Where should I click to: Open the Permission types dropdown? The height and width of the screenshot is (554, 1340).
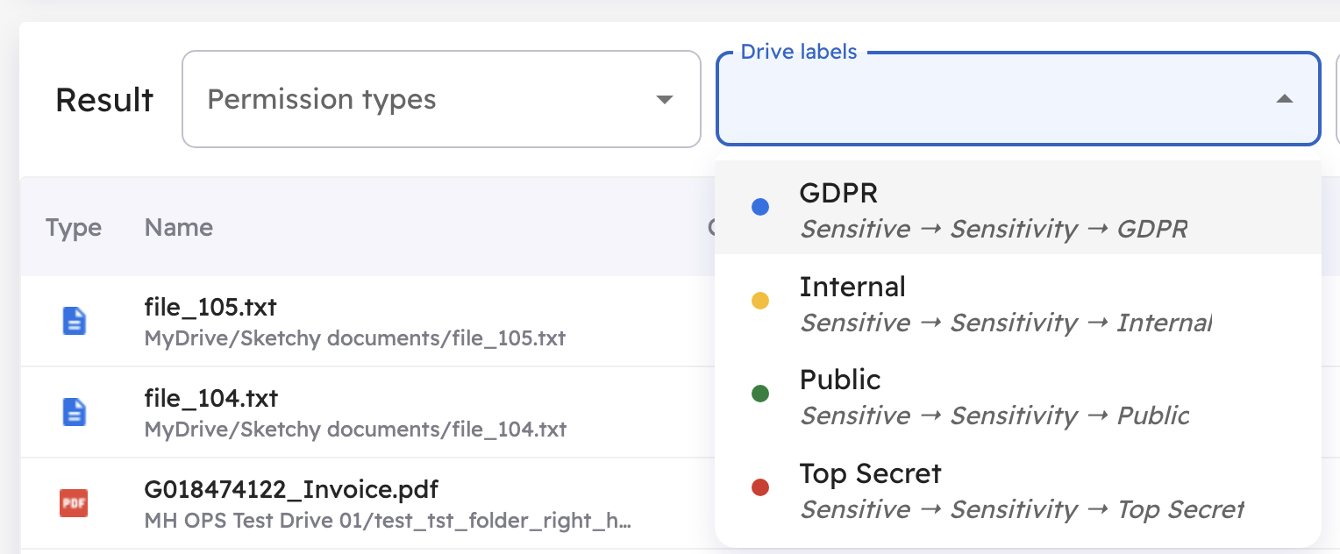click(441, 99)
